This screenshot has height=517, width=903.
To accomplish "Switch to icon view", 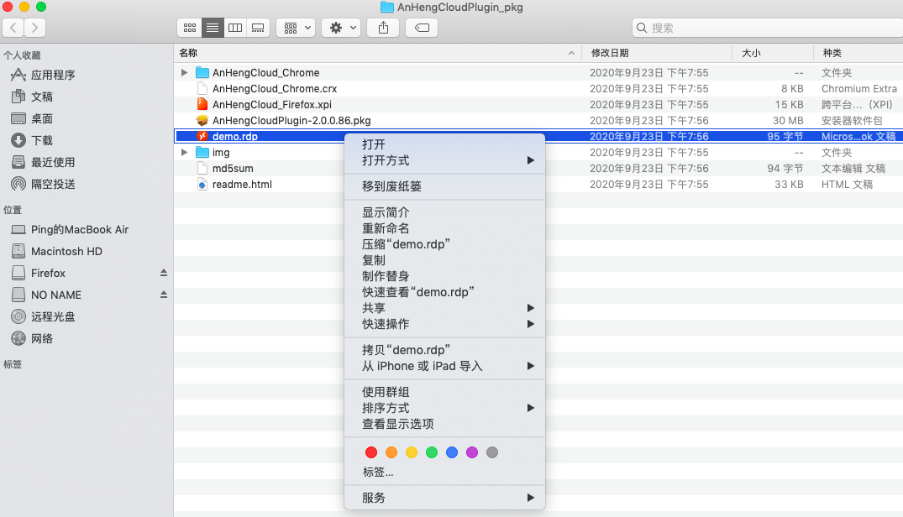I will (x=190, y=28).
